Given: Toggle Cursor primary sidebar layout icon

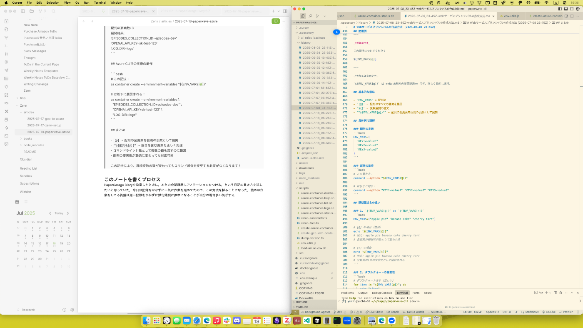Looking at the screenshot, I should point(560,8).
